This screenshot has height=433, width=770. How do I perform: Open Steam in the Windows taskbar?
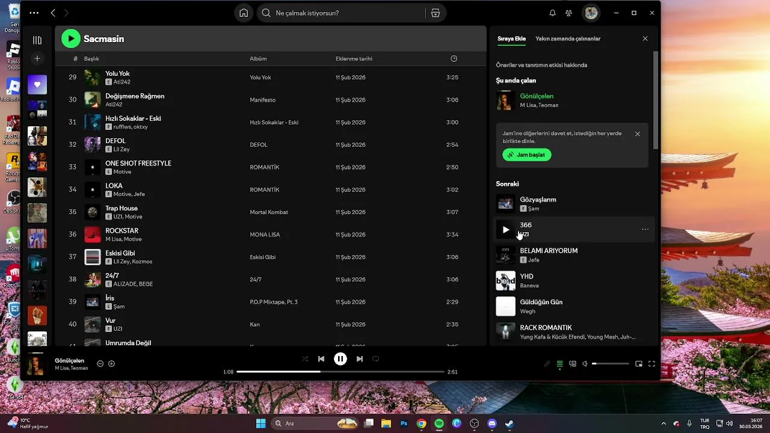(510, 423)
